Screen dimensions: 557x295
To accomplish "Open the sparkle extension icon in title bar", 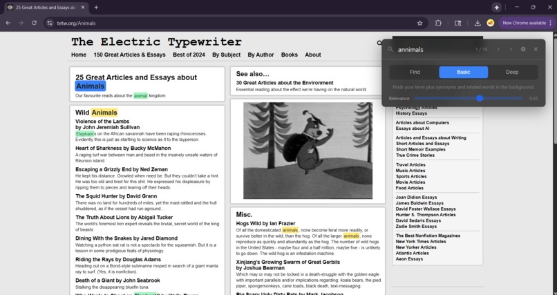I will tap(497, 7).
